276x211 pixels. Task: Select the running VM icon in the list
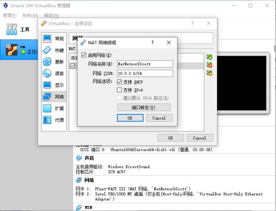pos(11,50)
